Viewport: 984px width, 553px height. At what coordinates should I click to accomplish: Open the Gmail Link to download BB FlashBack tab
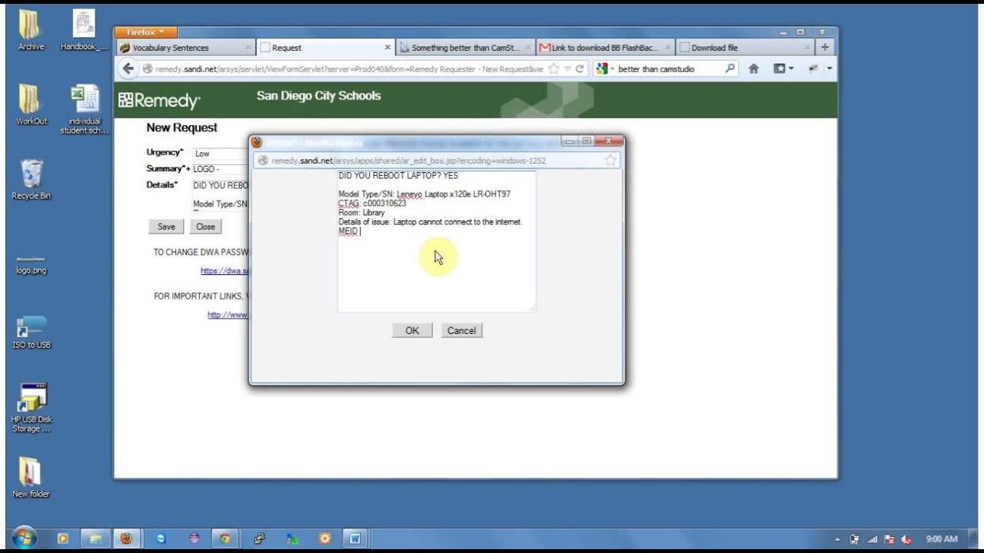pyautogui.click(x=607, y=48)
